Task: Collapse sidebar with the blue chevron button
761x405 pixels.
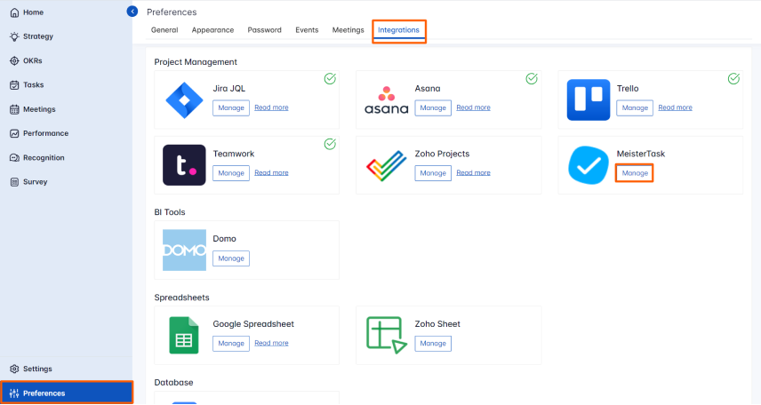Action: click(132, 12)
